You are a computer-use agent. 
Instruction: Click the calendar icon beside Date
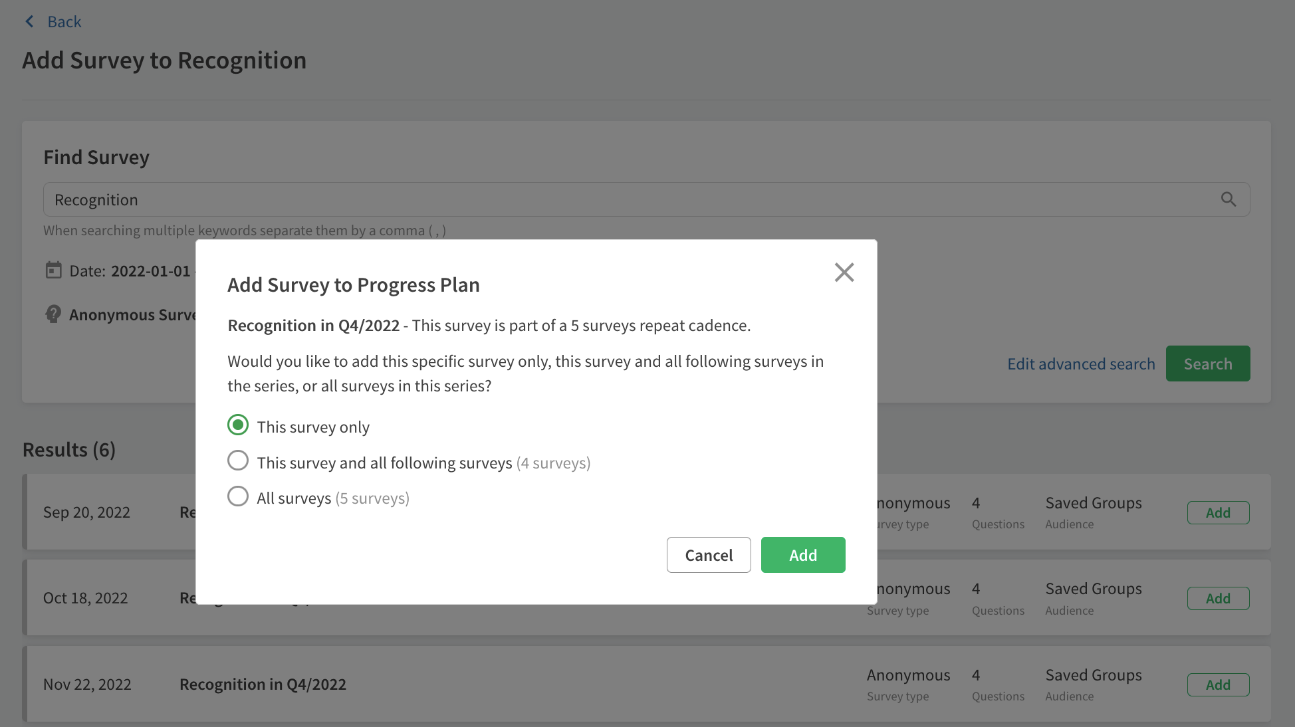tap(53, 270)
